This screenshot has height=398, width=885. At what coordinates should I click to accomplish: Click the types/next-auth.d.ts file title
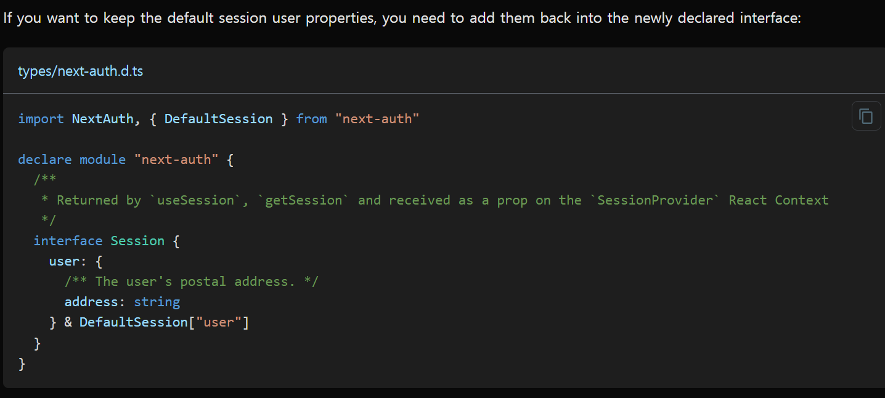pyautogui.click(x=81, y=71)
